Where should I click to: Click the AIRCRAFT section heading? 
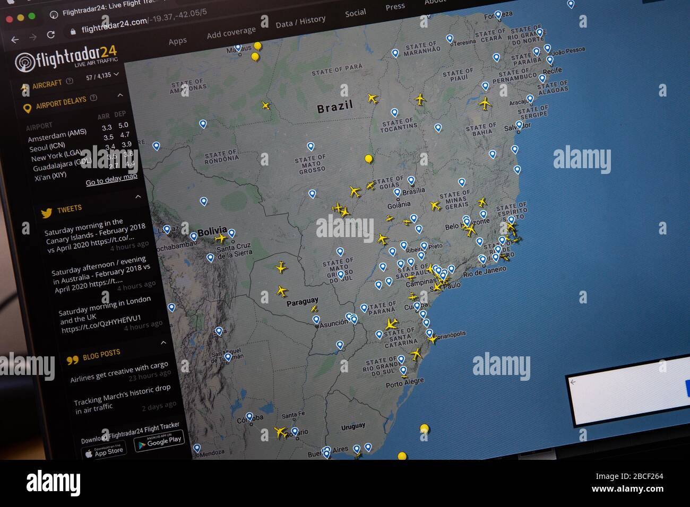(47, 85)
